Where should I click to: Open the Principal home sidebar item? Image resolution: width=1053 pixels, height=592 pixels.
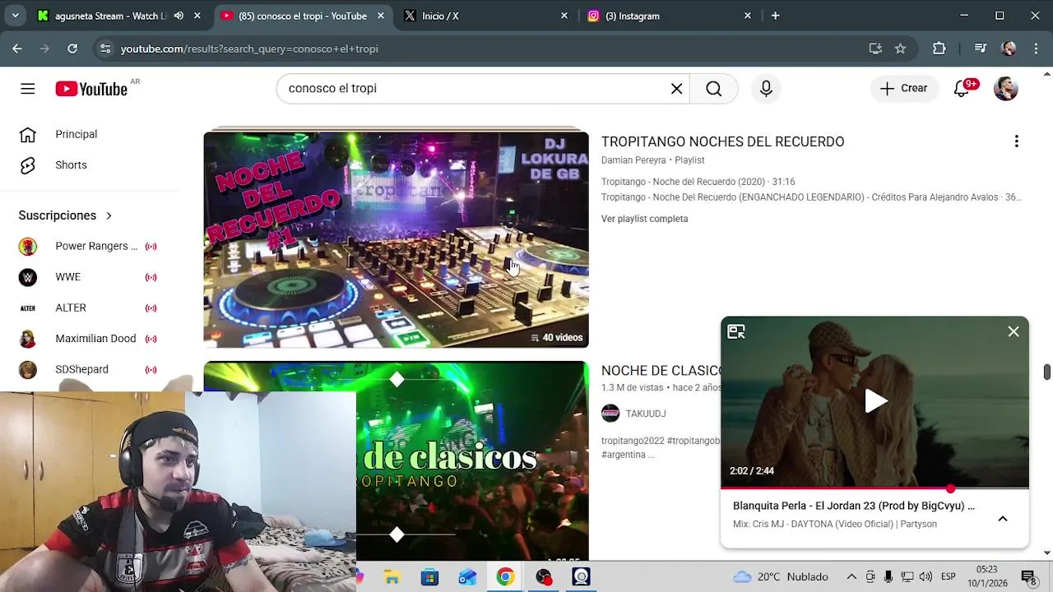click(x=89, y=134)
